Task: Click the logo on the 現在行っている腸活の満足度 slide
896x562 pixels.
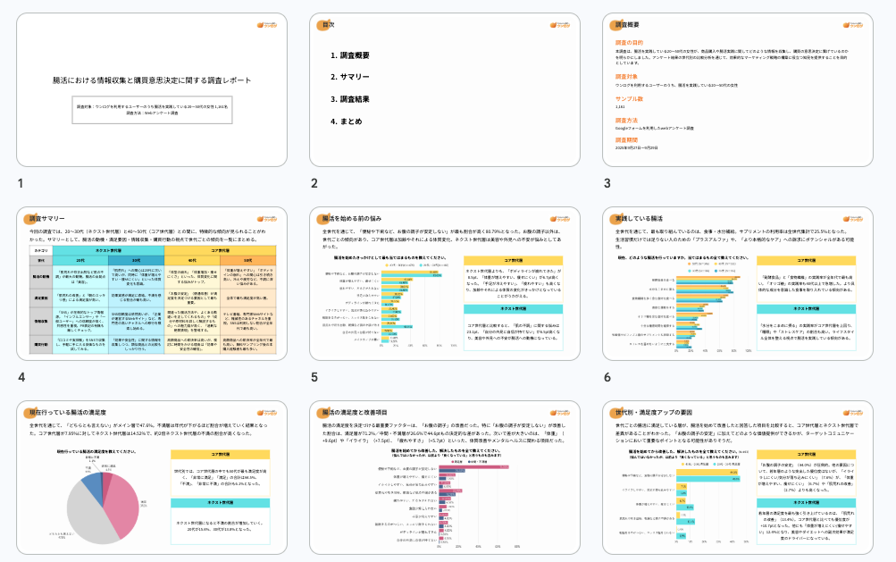Action: coord(267,412)
